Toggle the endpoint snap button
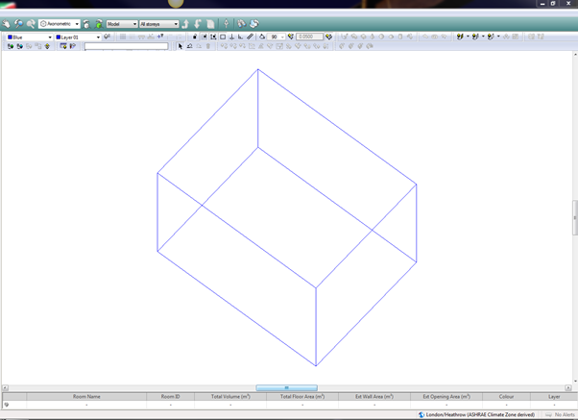 (205, 37)
